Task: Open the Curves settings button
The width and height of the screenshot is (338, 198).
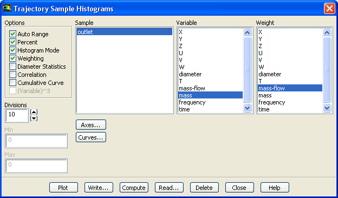Action: [x=91, y=137]
